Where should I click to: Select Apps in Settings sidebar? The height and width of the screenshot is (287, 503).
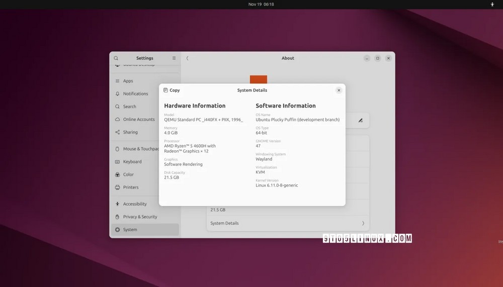click(145, 81)
